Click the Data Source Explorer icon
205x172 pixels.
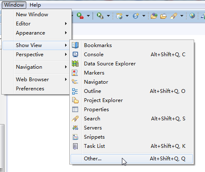[x=75, y=64]
